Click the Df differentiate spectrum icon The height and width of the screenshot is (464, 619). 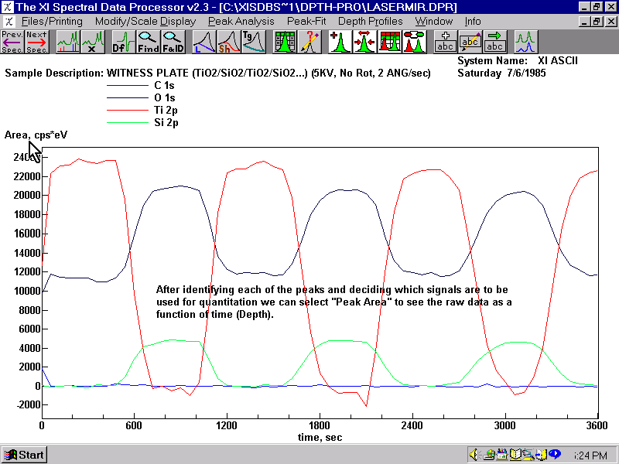pos(124,42)
